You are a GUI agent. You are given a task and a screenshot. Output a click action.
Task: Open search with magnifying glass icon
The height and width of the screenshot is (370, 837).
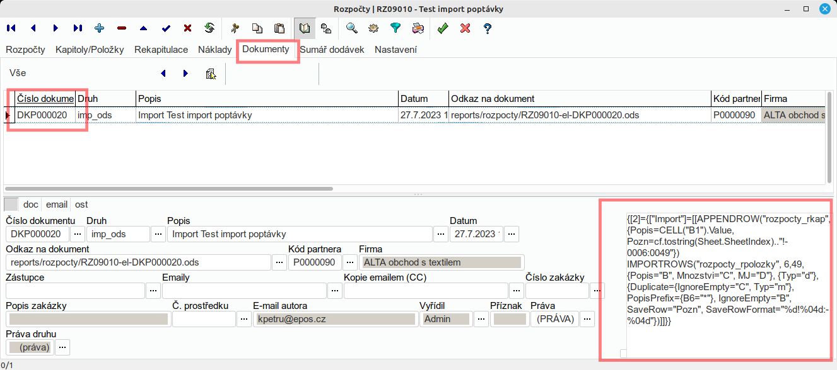coord(351,28)
